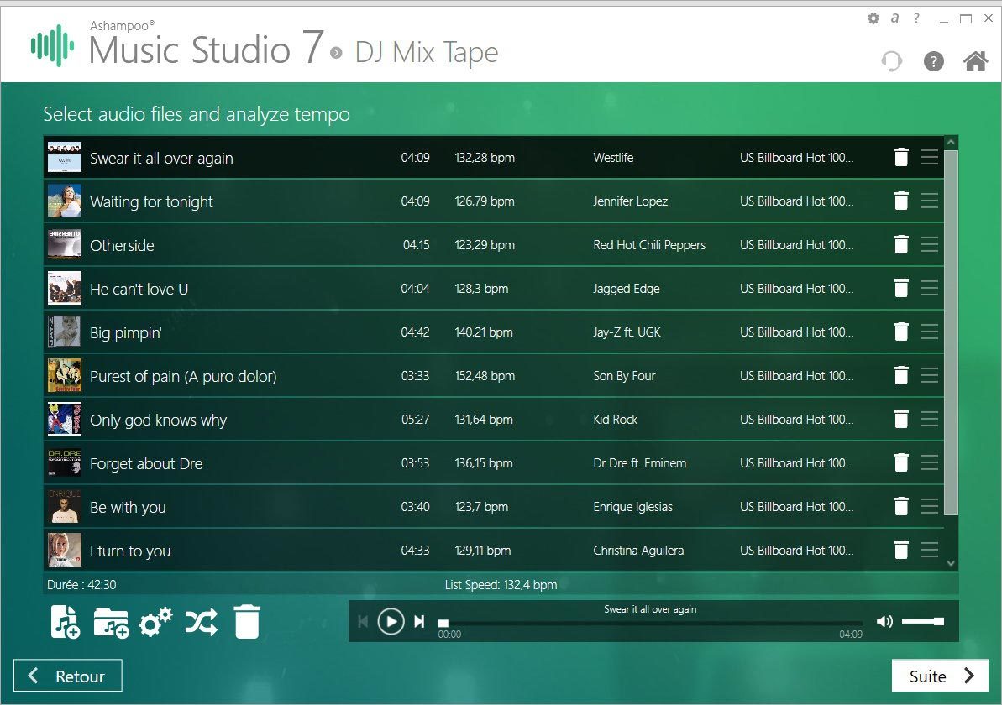Remove Only god knows why track

click(901, 419)
